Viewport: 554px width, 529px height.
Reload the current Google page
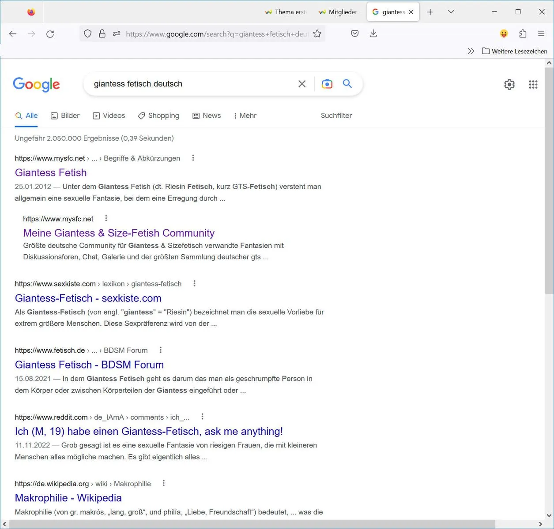[50, 34]
